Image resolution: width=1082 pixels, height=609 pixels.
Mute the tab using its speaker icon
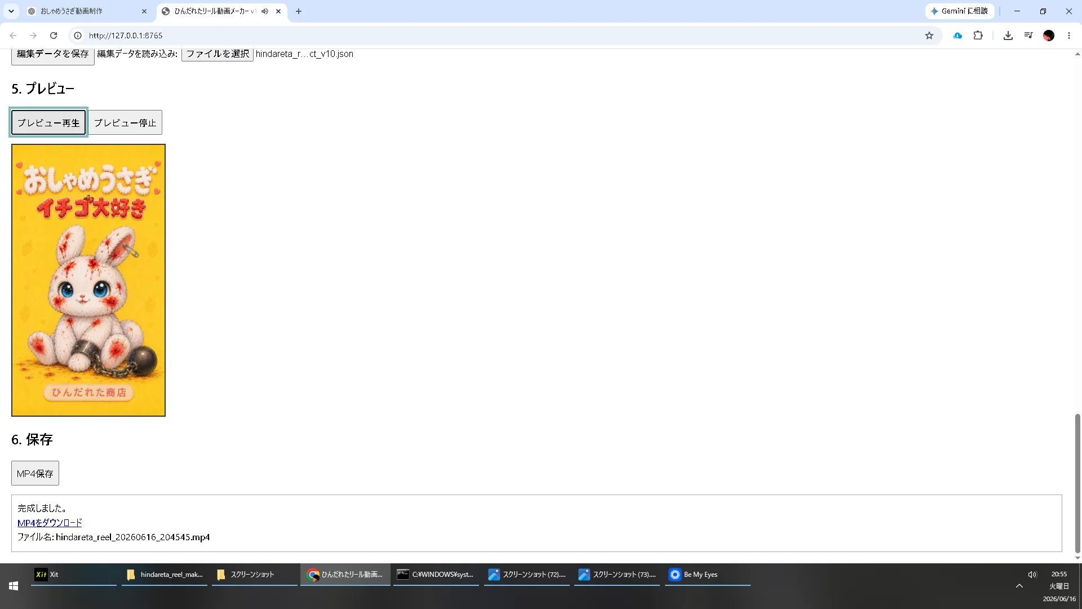(x=265, y=11)
